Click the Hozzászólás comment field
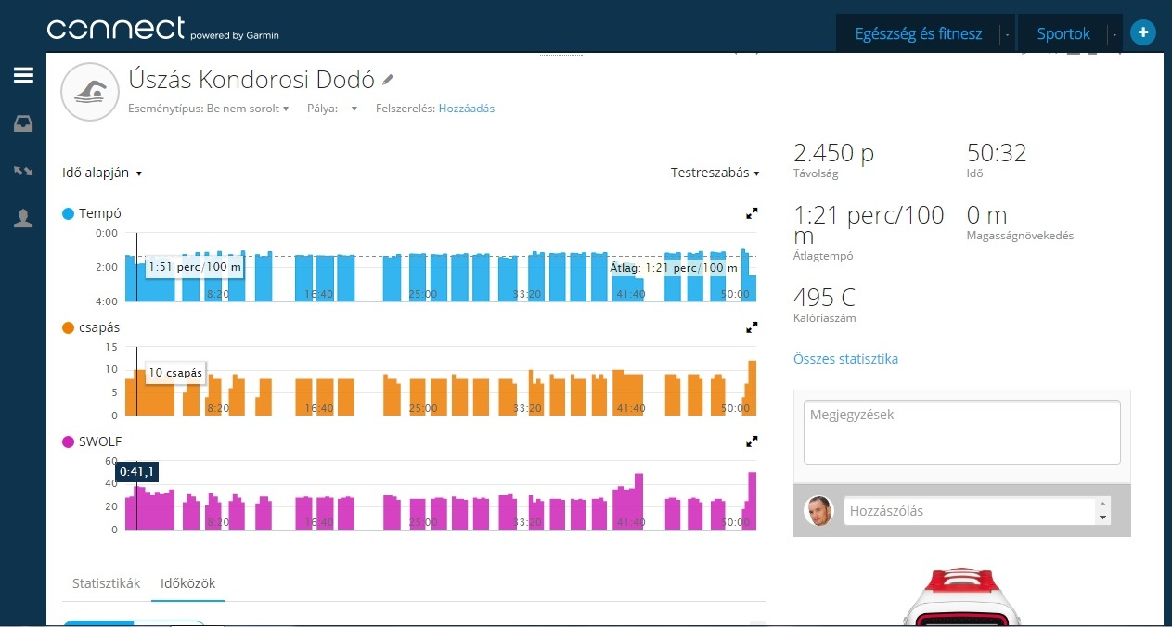Image resolution: width=1172 pixels, height=627 pixels. point(970,511)
